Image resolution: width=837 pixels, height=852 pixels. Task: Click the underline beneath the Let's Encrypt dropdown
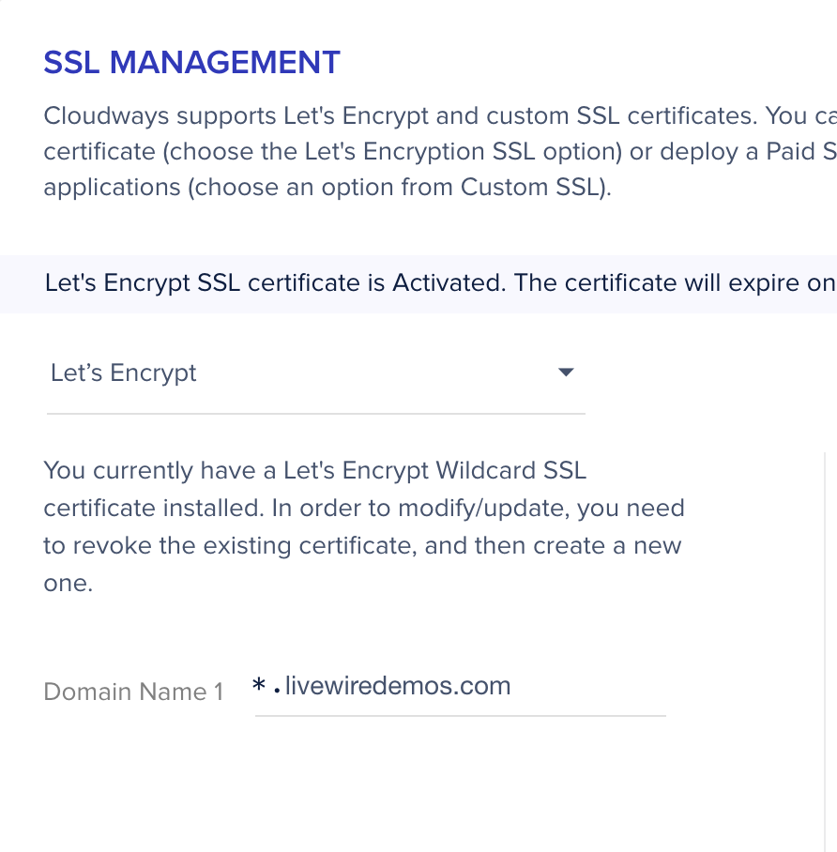(315, 413)
